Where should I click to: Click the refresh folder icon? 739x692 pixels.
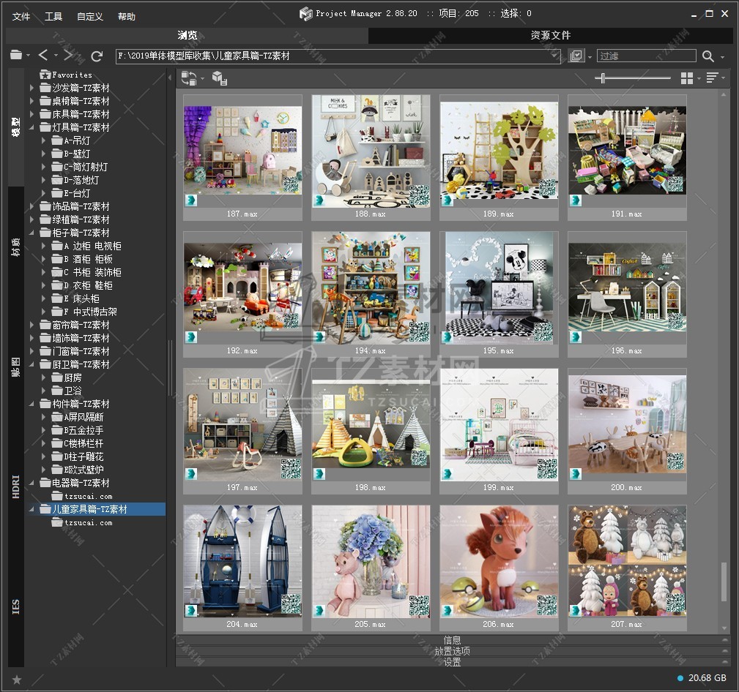pyautogui.click(x=97, y=56)
